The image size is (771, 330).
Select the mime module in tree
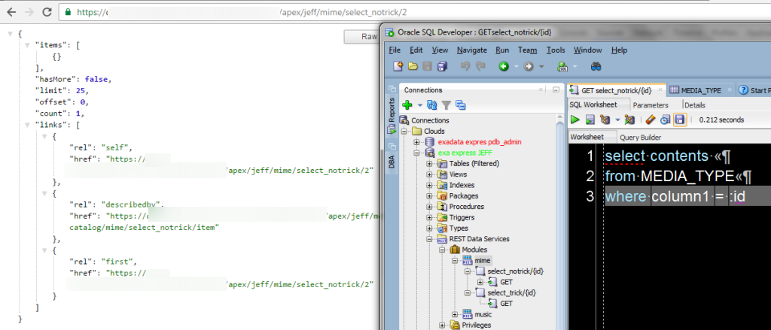483,260
